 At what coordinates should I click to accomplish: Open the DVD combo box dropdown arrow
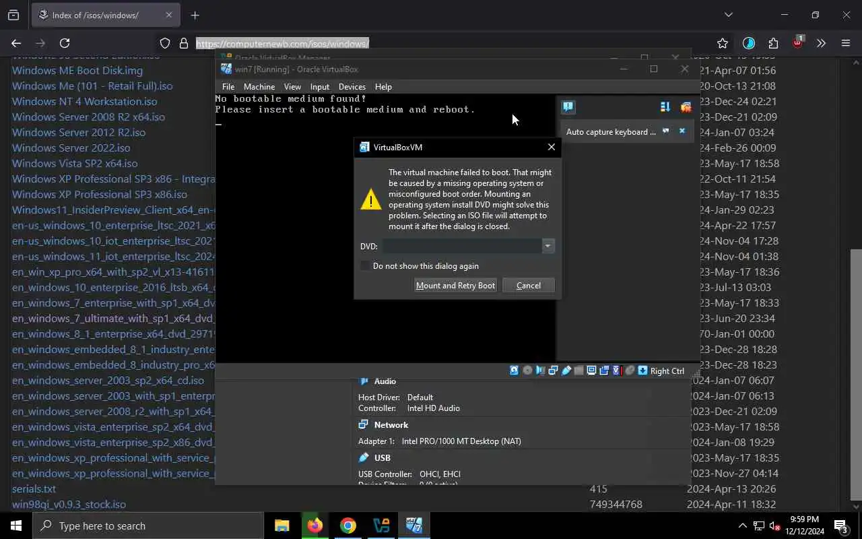[x=548, y=246]
